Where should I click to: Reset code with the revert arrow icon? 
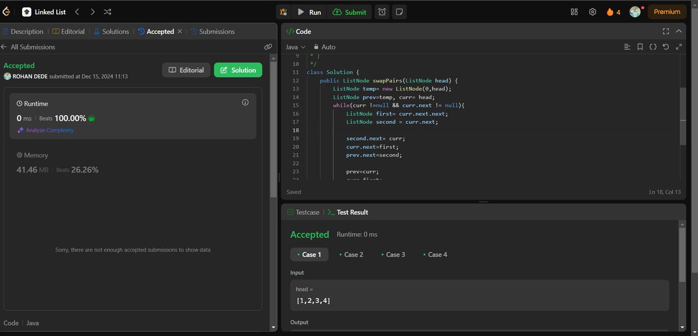[666, 47]
